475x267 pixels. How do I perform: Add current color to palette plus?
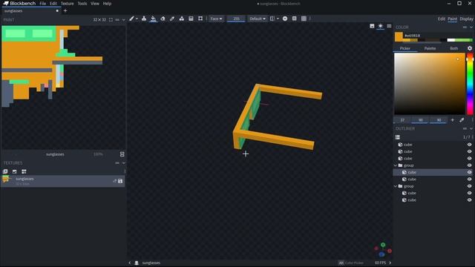tap(452, 120)
